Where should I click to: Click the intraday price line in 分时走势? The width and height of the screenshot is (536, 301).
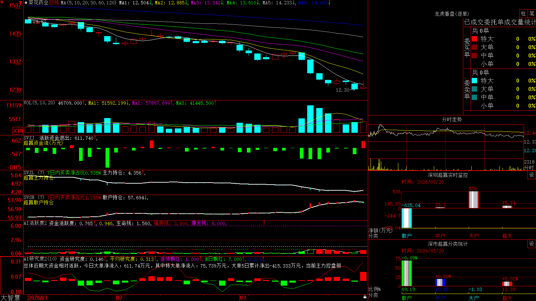point(446,131)
